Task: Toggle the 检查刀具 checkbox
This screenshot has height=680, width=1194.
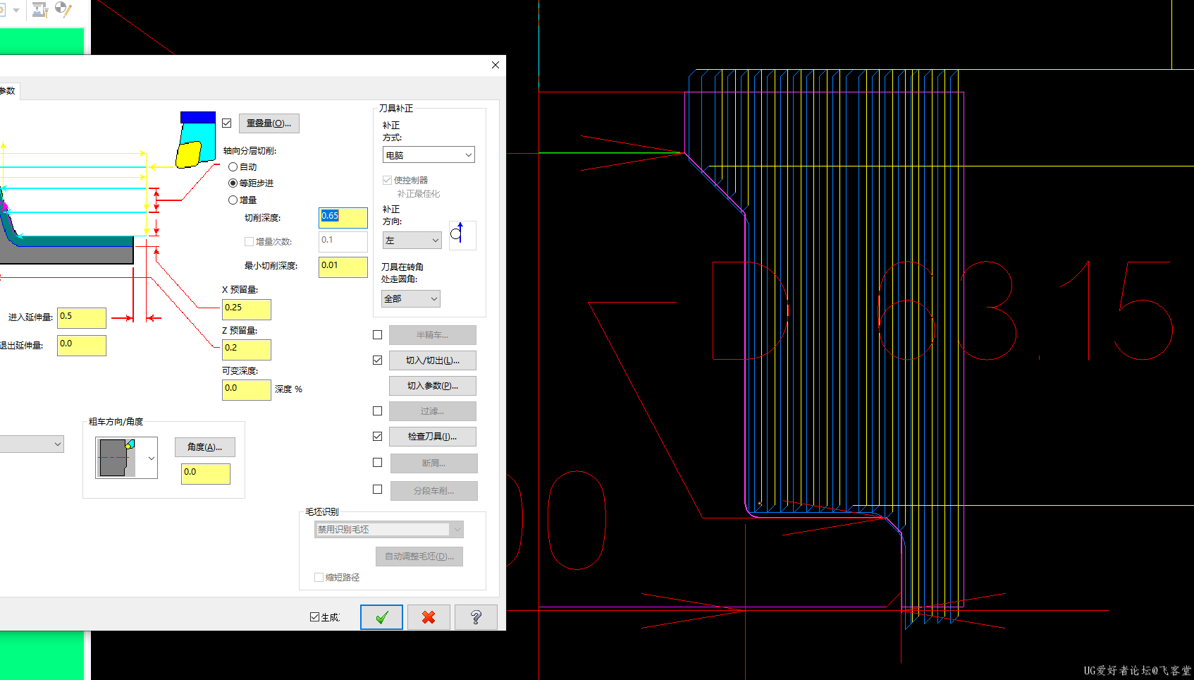Action: coord(378,437)
